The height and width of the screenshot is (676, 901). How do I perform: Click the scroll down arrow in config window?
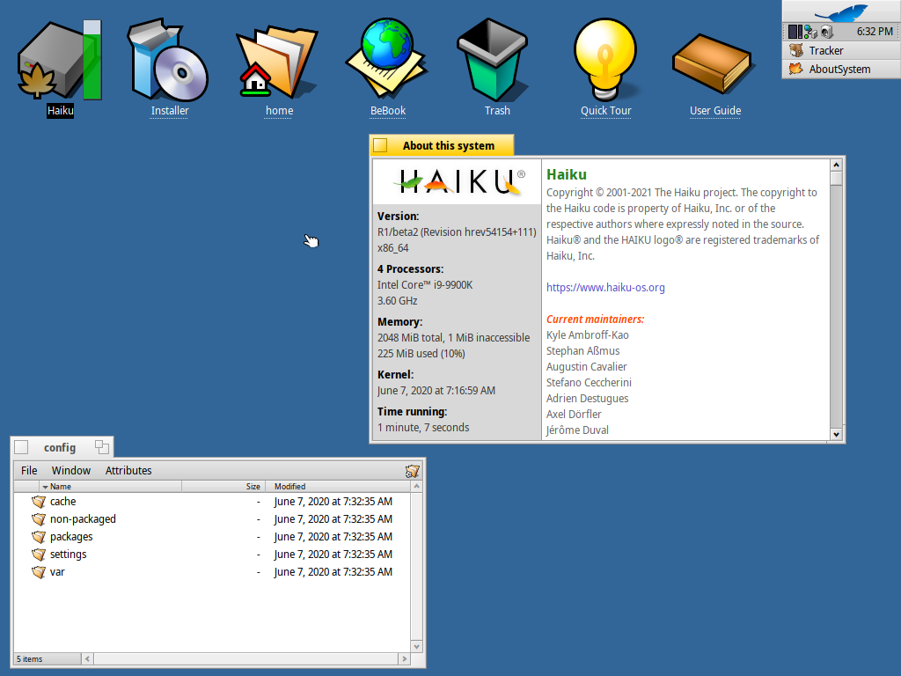point(417,647)
